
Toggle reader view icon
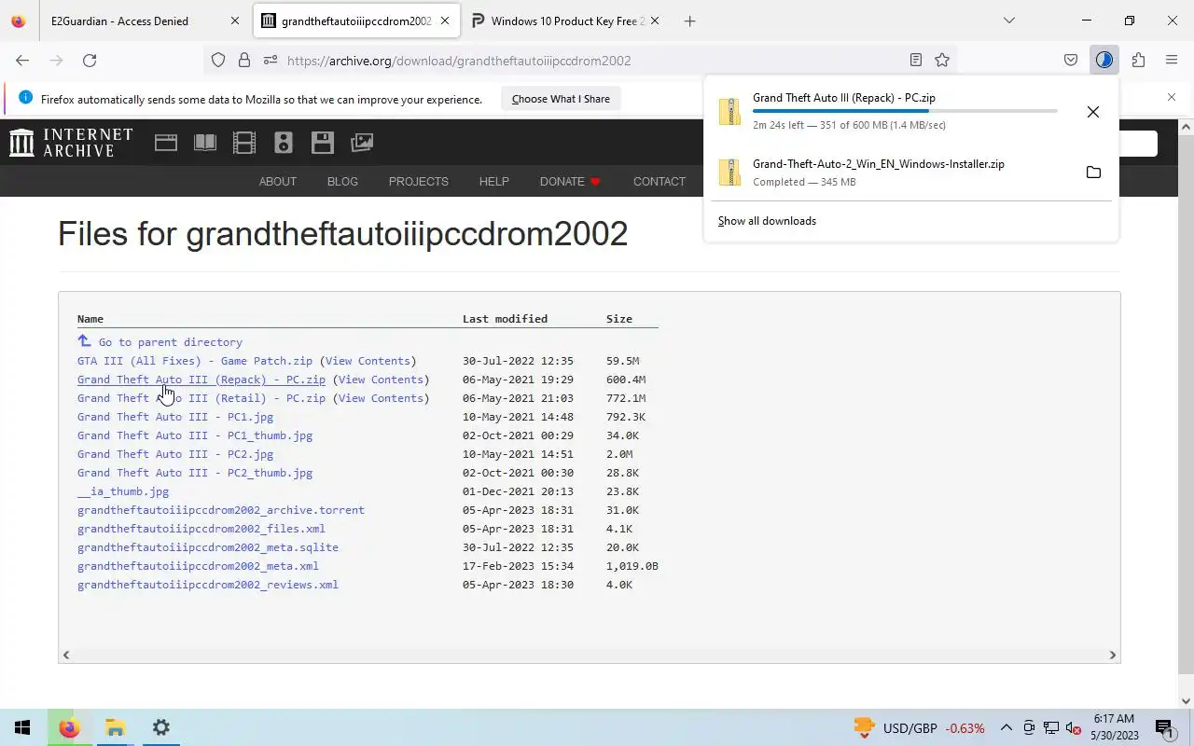click(x=916, y=61)
